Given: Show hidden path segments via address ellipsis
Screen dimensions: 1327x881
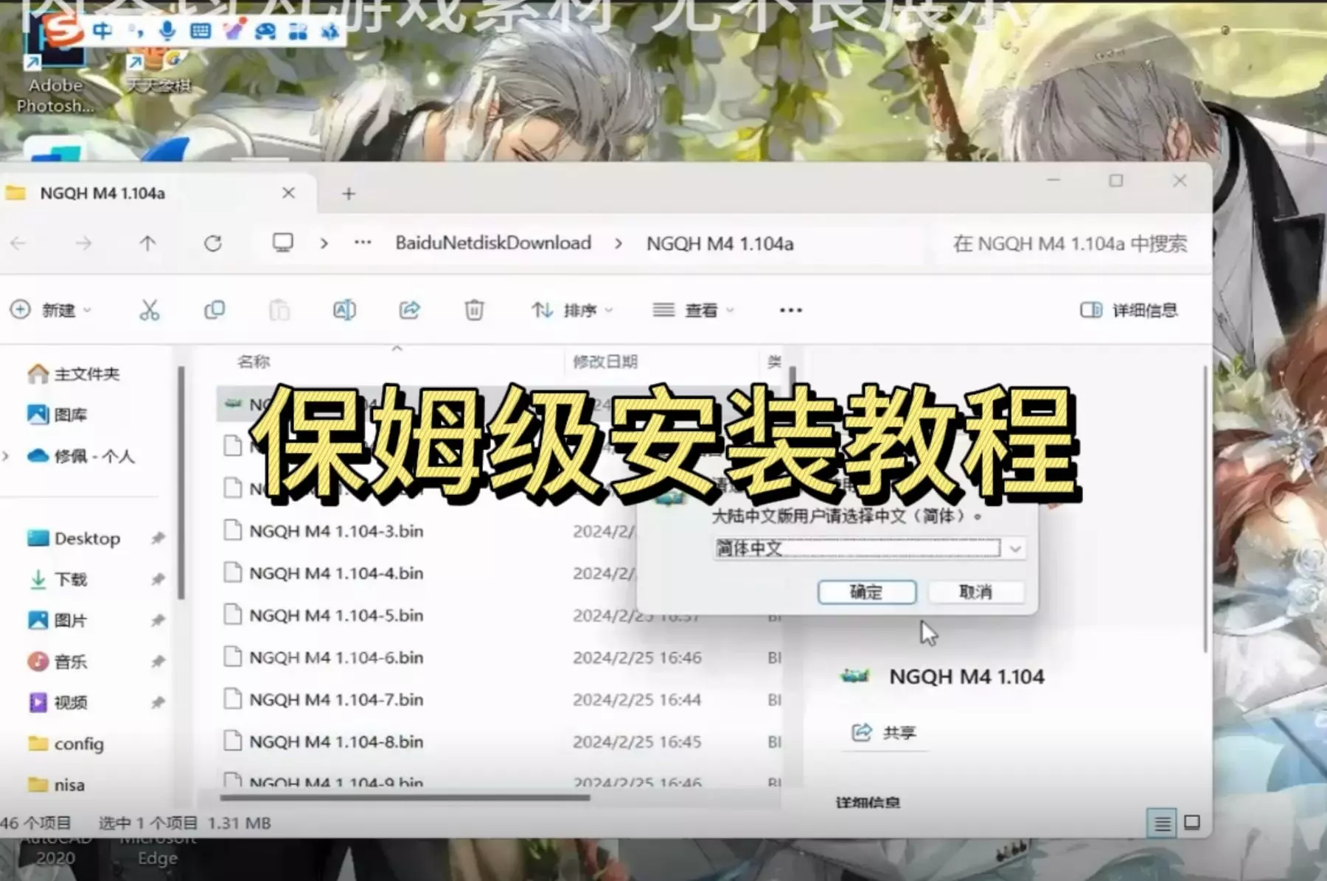Looking at the screenshot, I should tap(363, 242).
